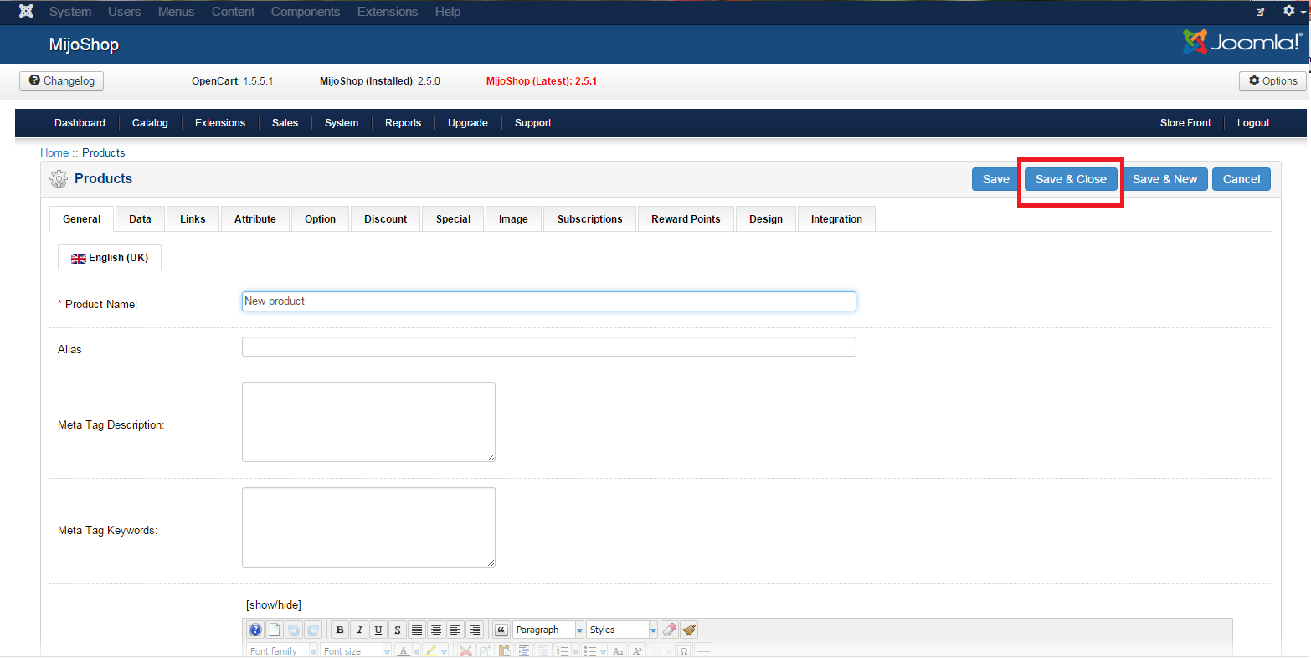Apply justify full alignment
This screenshot has height=658, width=1311.
tap(417, 630)
